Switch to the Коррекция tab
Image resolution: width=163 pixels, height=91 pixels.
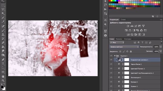tap(114, 19)
